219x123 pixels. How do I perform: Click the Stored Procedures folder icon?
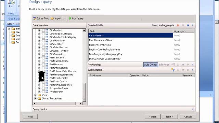(x=39, y=98)
